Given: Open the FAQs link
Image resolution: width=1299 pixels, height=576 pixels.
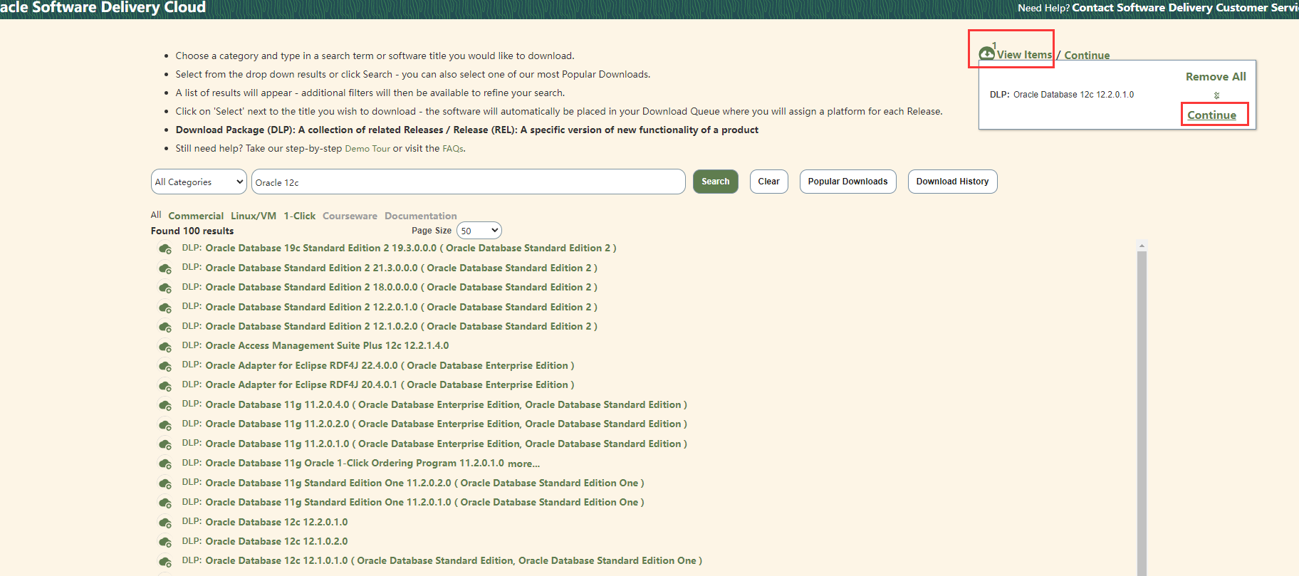Looking at the screenshot, I should 453,149.
